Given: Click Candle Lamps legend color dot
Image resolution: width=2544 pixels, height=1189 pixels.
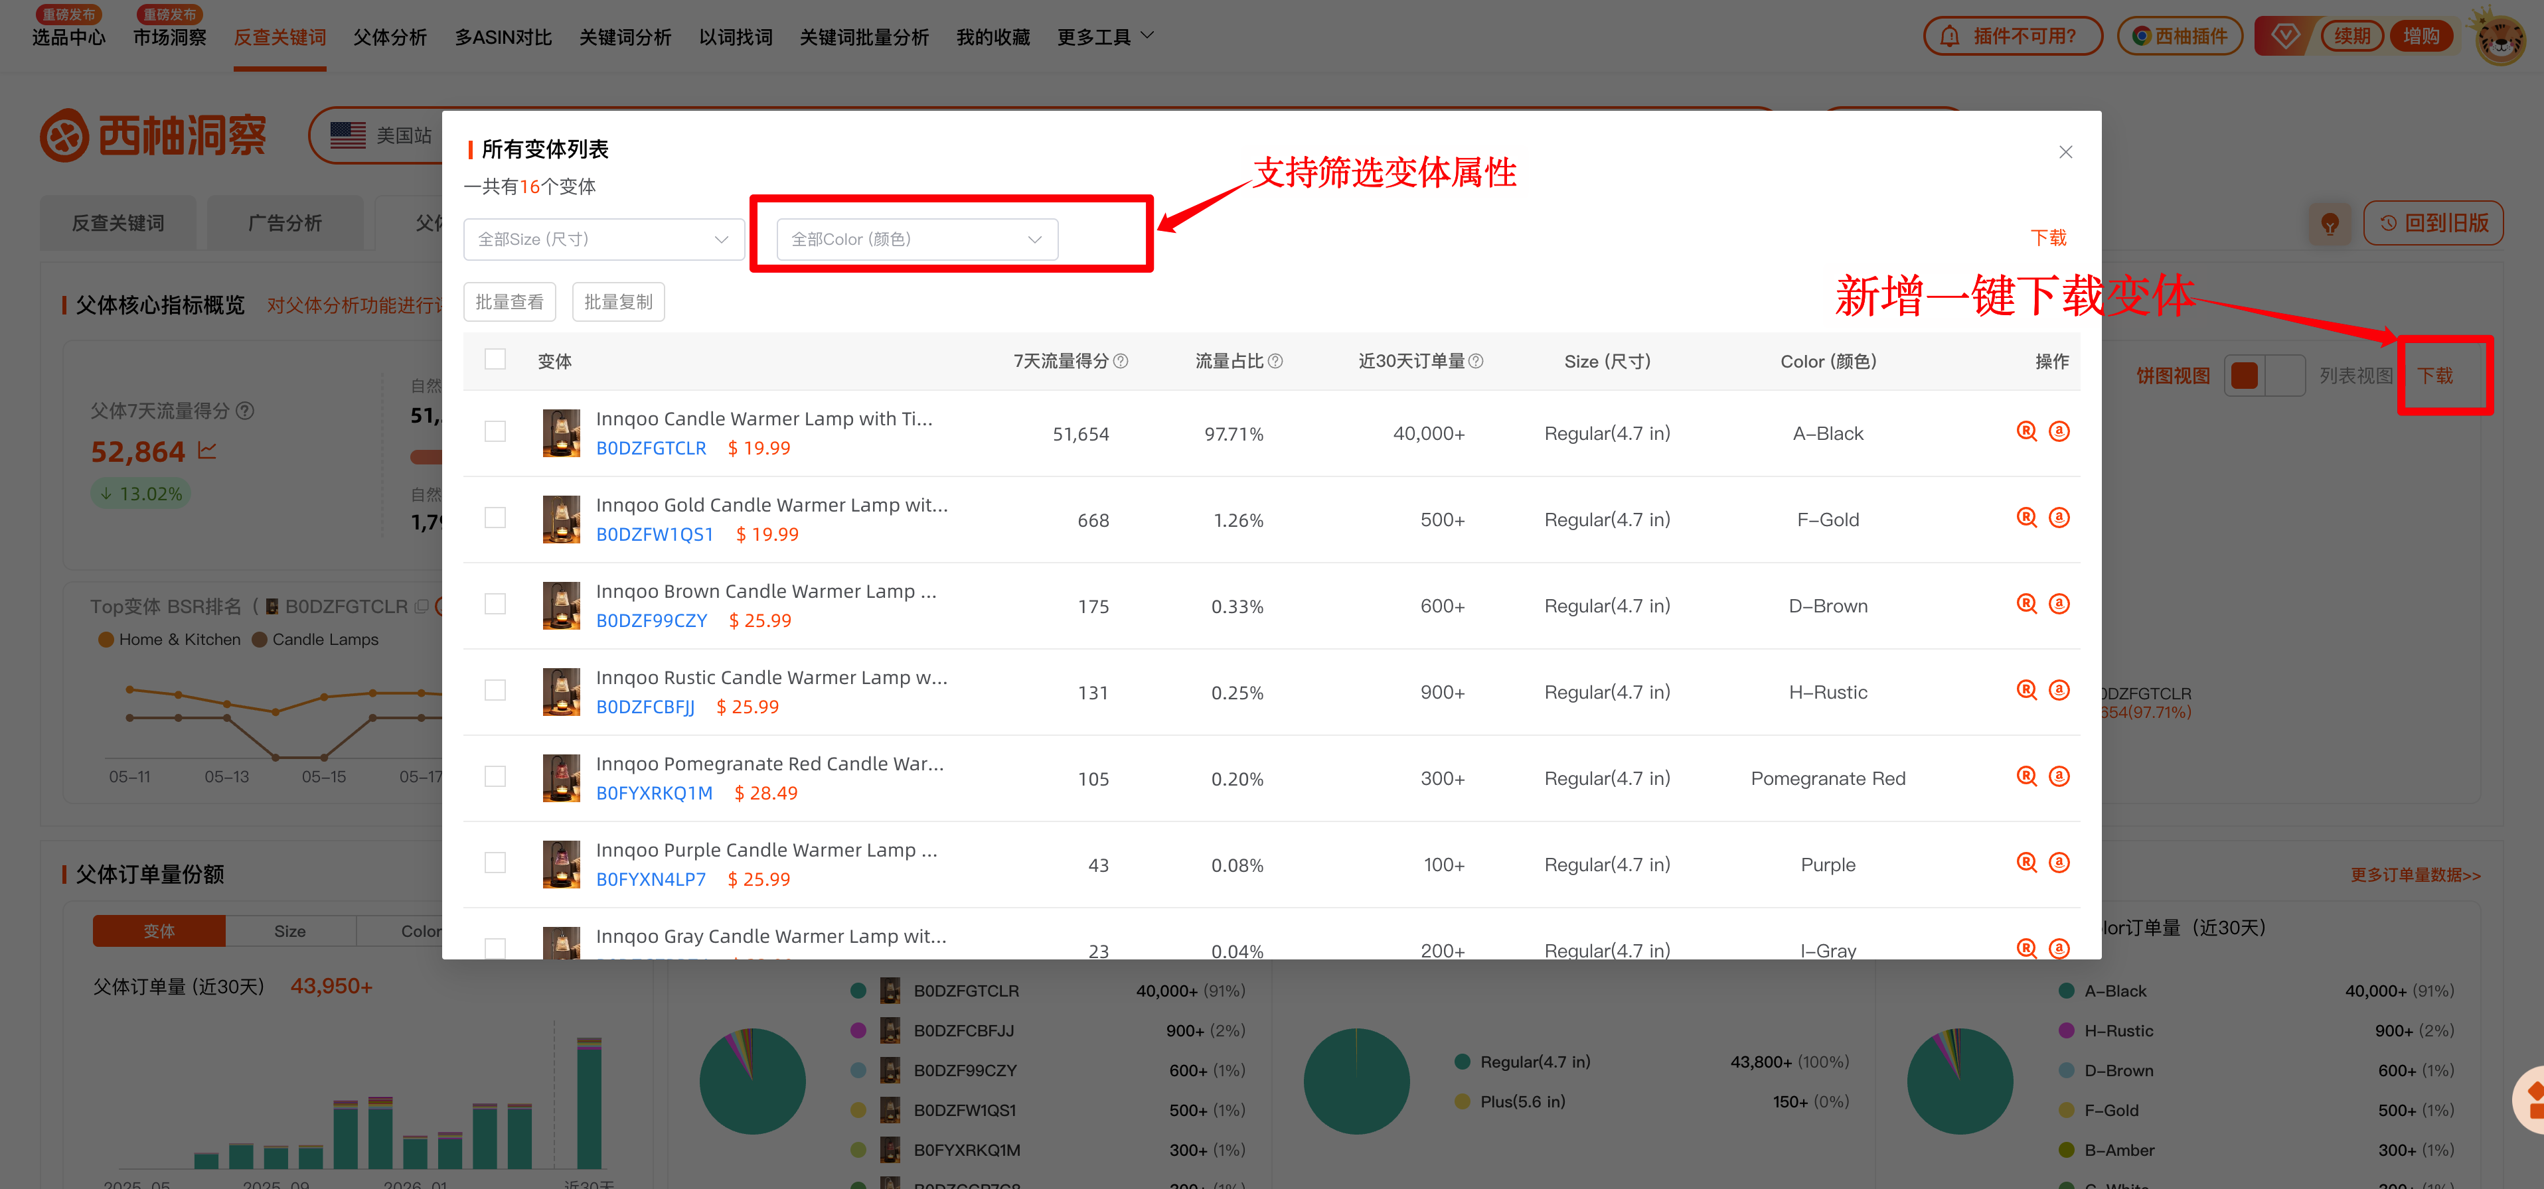Looking at the screenshot, I should coord(260,640).
